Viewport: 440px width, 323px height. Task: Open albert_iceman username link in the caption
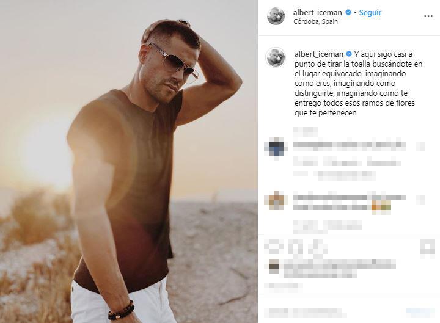[319, 54]
